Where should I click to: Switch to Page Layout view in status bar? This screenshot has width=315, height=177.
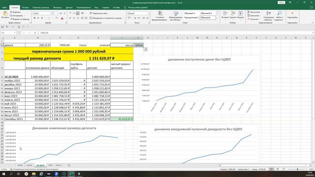click(278, 169)
